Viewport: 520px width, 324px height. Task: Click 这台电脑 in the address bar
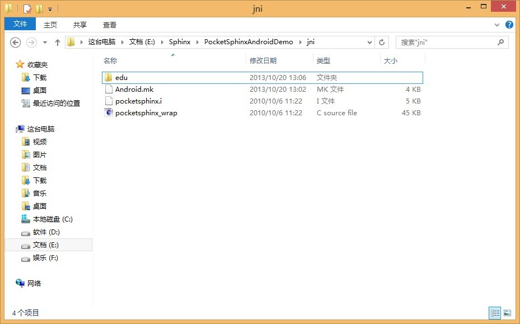coord(102,42)
